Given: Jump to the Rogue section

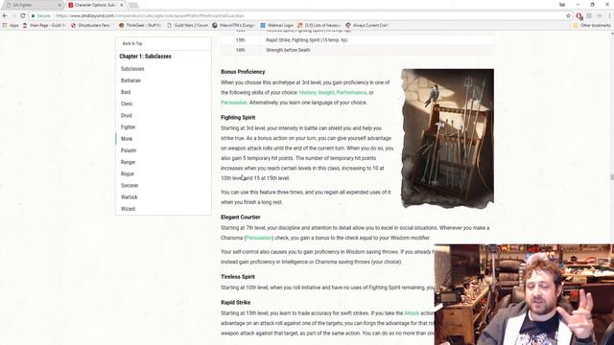Looking at the screenshot, I should tap(128, 174).
